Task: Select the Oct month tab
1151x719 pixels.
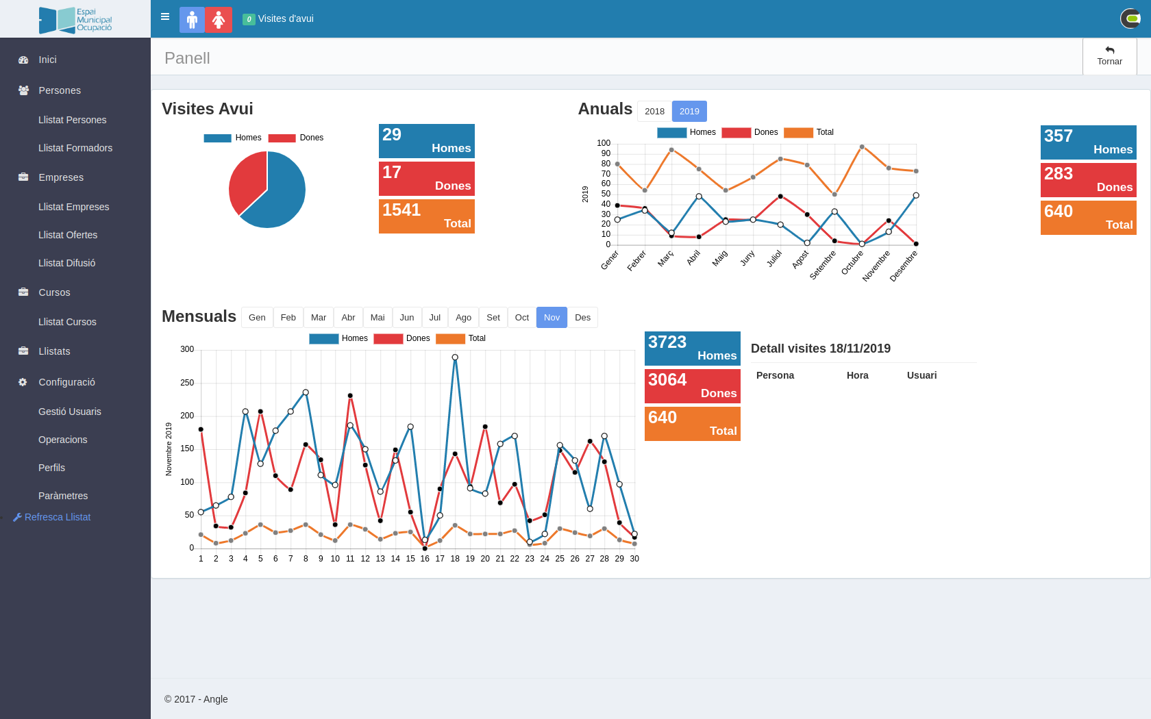Action: click(x=522, y=318)
